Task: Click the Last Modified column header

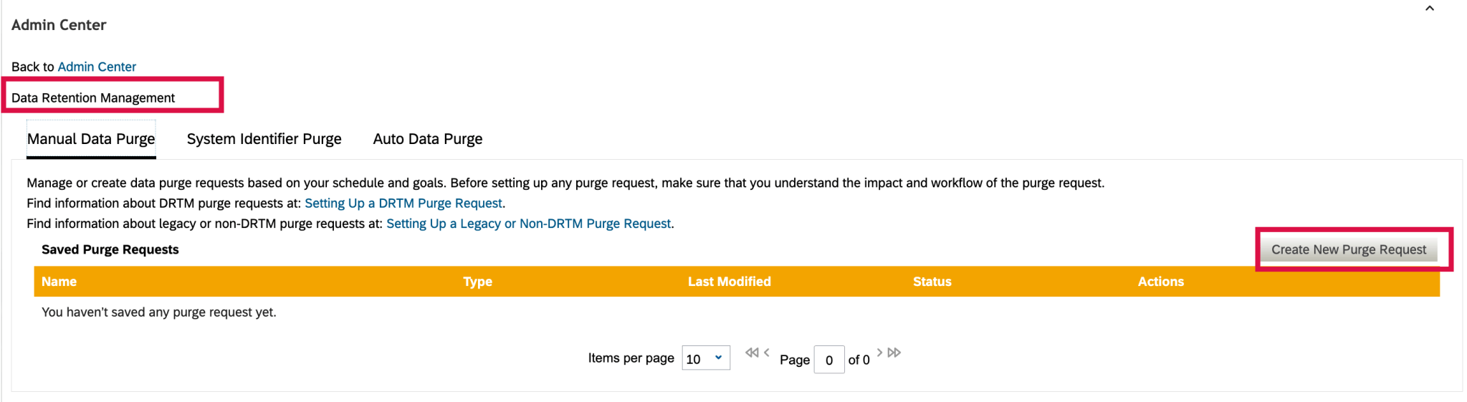Action: coord(729,282)
